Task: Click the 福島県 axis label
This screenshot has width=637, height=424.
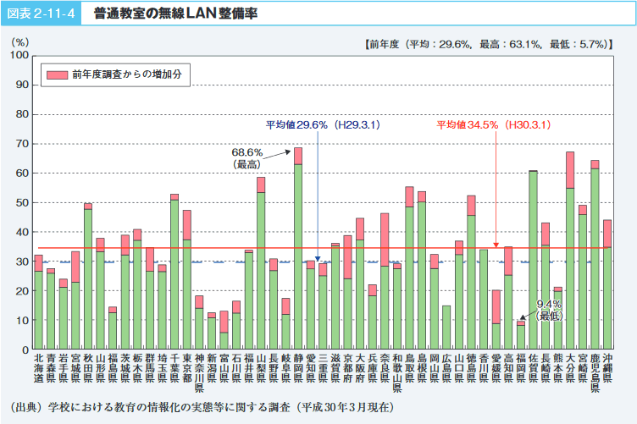Action: [113, 368]
